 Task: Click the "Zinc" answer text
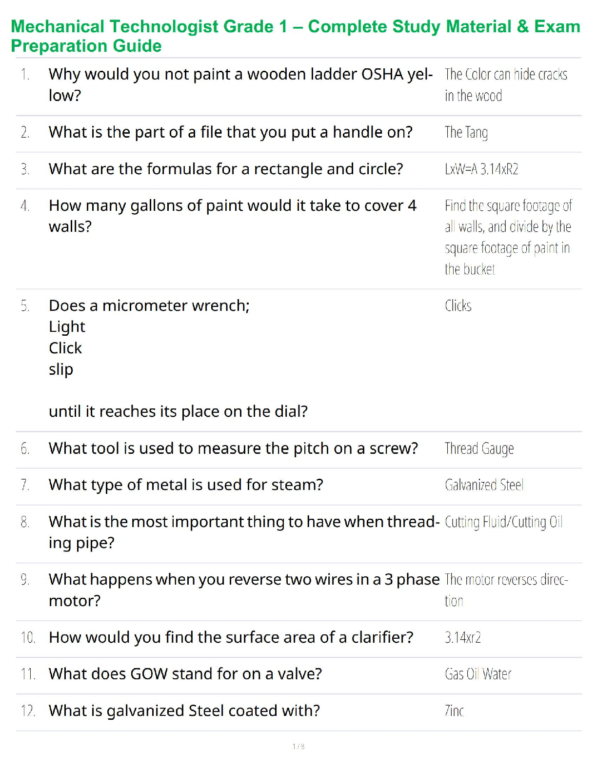coord(454,711)
